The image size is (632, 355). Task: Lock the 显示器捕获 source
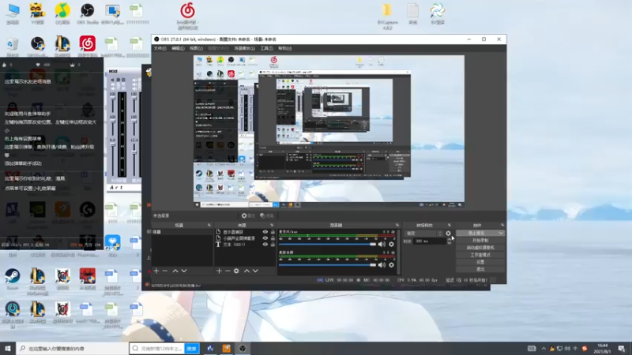pos(273,232)
